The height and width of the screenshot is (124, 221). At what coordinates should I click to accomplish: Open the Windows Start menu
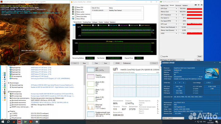[2, 122]
